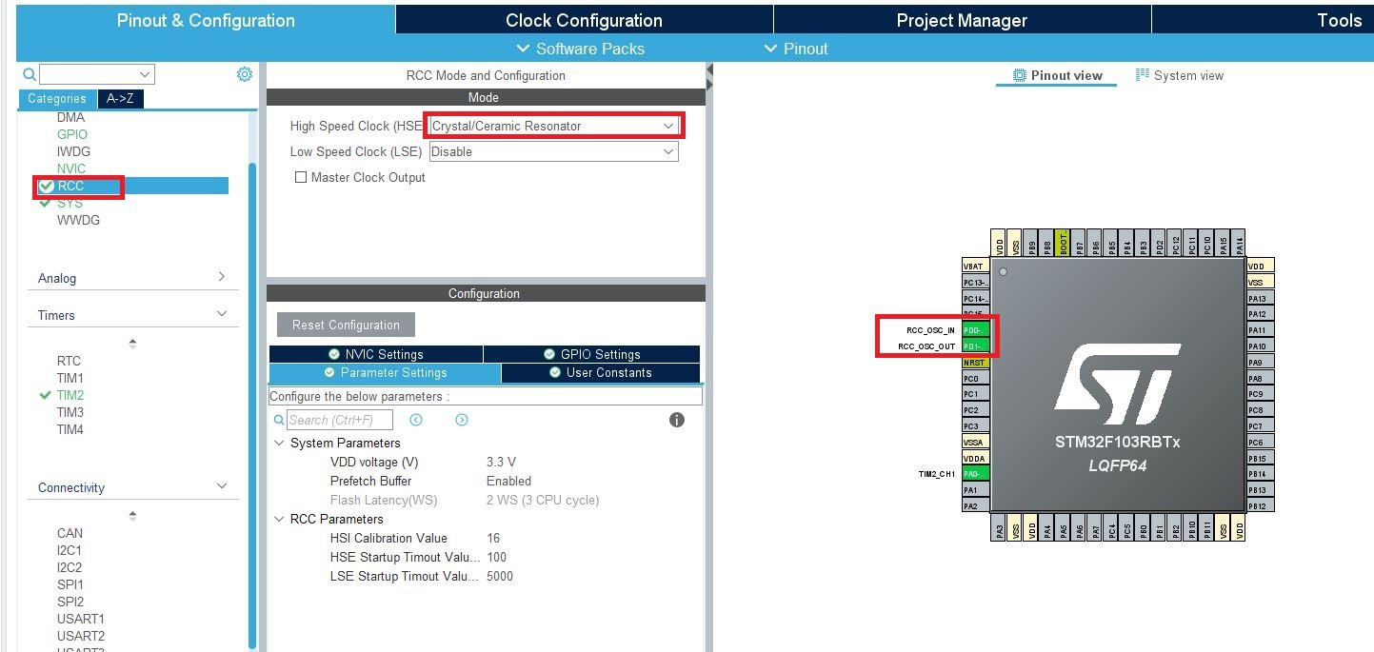Focus the parameter Search (Ctrl+F) field
The height and width of the screenshot is (652, 1374).
pos(340,420)
